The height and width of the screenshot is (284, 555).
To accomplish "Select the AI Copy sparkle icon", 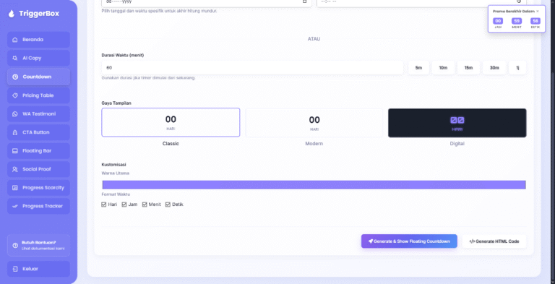I will pyautogui.click(x=15, y=58).
